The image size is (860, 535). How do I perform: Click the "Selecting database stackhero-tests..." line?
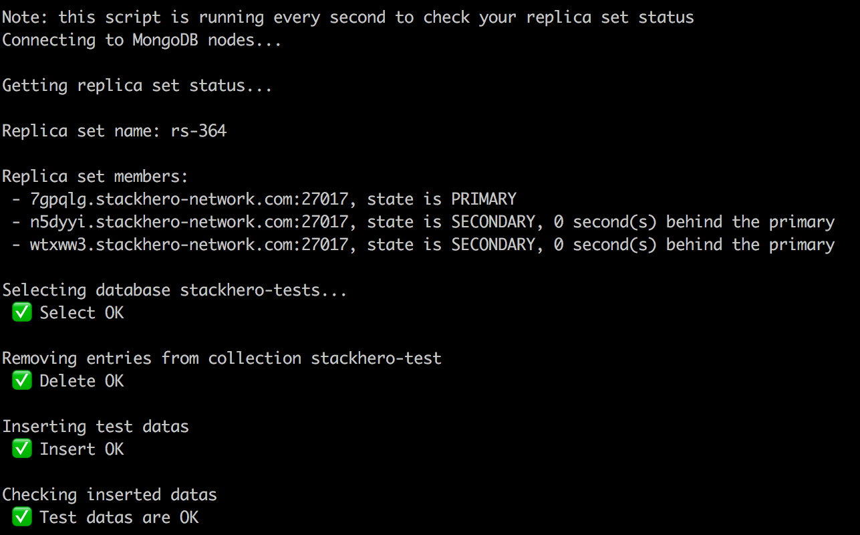tap(174, 290)
